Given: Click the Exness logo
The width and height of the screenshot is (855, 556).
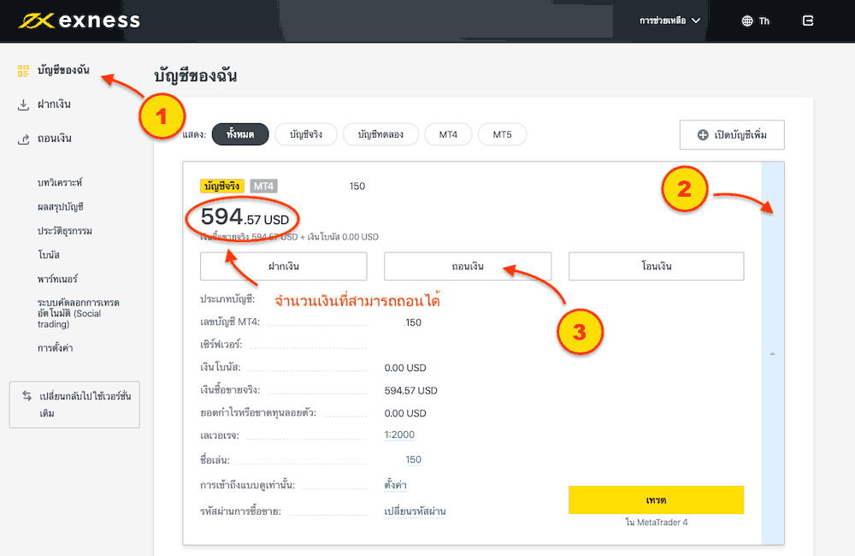Looking at the screenshot, I should click(79, 21).
